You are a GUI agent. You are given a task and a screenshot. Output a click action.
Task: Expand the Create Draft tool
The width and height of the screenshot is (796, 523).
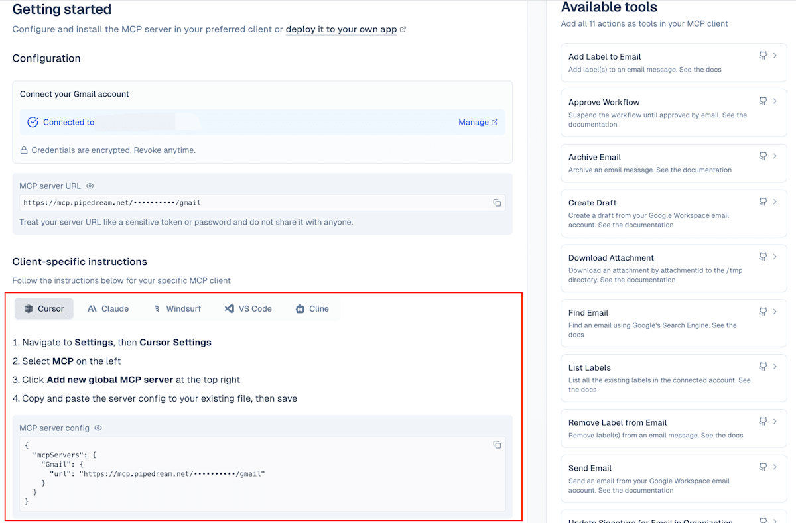point(775,202)
